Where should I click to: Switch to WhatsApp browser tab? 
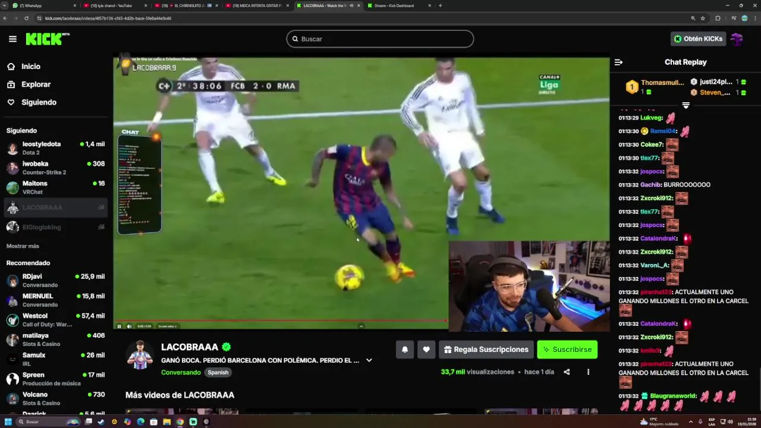(x=45, y=5)
